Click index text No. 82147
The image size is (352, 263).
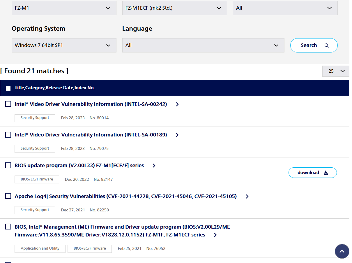click(103, 179)
